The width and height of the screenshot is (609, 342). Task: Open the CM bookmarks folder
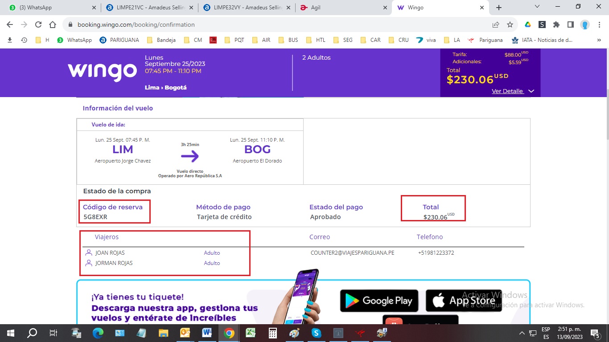[x=193, y=40]
